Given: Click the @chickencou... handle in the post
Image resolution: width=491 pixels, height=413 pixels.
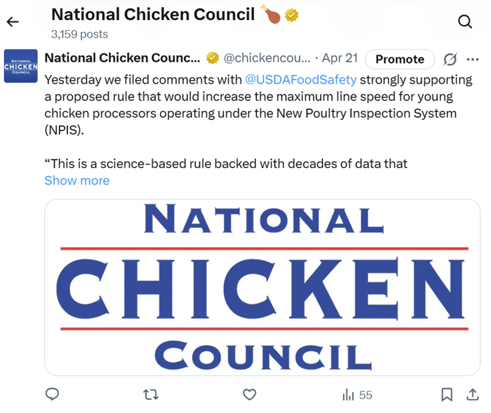Looking at the screenshot, I should (267, 58).
